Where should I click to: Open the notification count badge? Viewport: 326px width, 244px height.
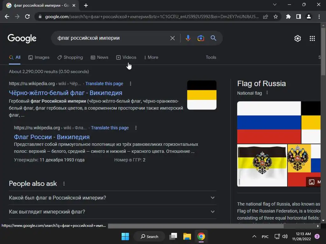tap(317, 236)
